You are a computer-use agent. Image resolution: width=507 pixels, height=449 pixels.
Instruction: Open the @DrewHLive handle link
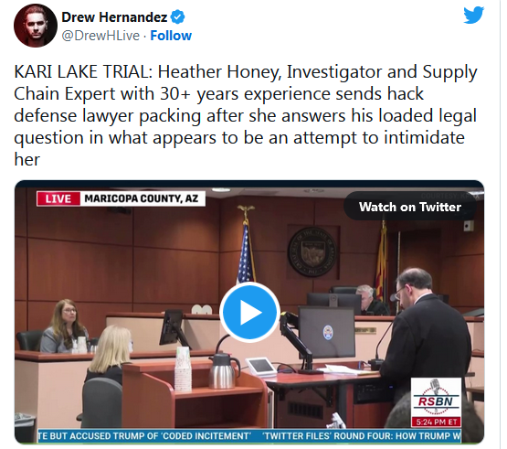100,36
